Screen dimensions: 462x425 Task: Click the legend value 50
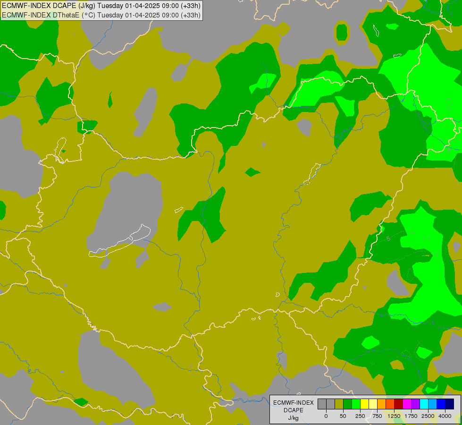(x=343, y=416)
